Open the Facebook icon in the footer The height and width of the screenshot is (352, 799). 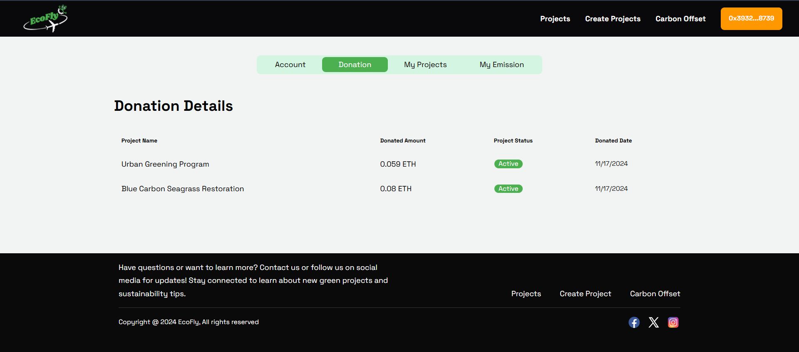[634, 322]
